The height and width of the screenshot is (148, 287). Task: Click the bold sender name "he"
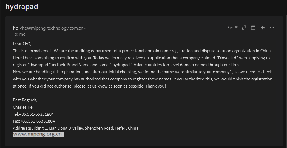point(15,28)
